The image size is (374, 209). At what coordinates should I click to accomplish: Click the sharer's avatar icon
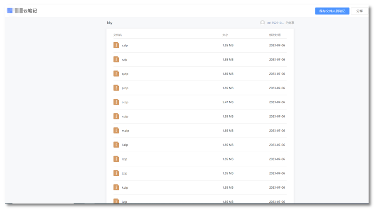(262, 23)
